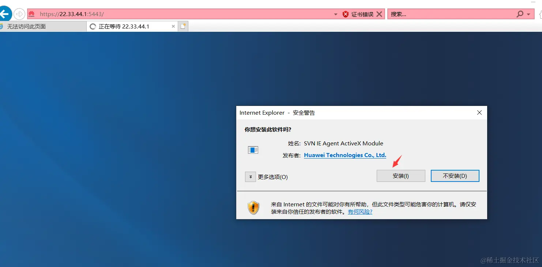Click the forward navigation arrow
This screenshot has height=267, width=542.
[x=19, y=14]
